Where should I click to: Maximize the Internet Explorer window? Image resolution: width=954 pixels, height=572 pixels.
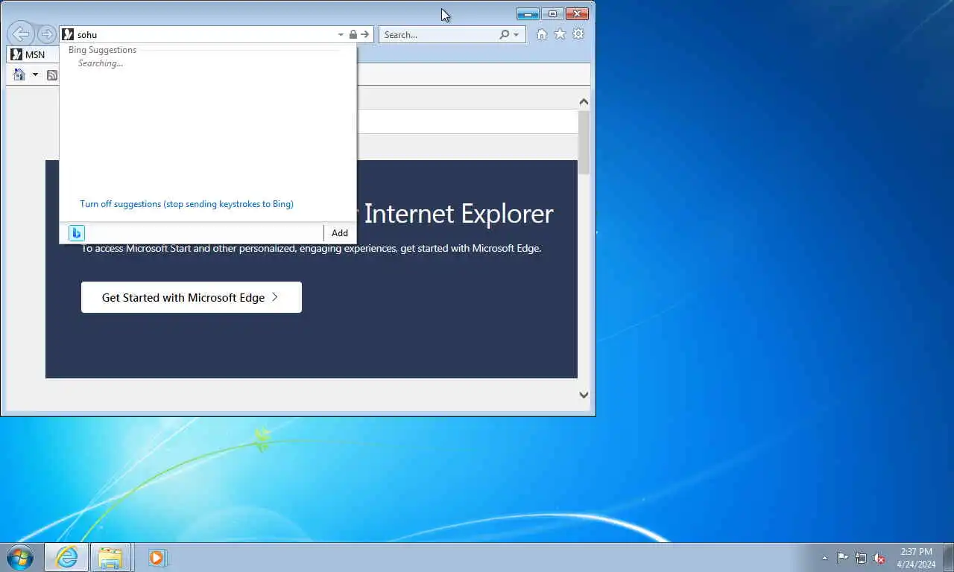tap(552, 13)
